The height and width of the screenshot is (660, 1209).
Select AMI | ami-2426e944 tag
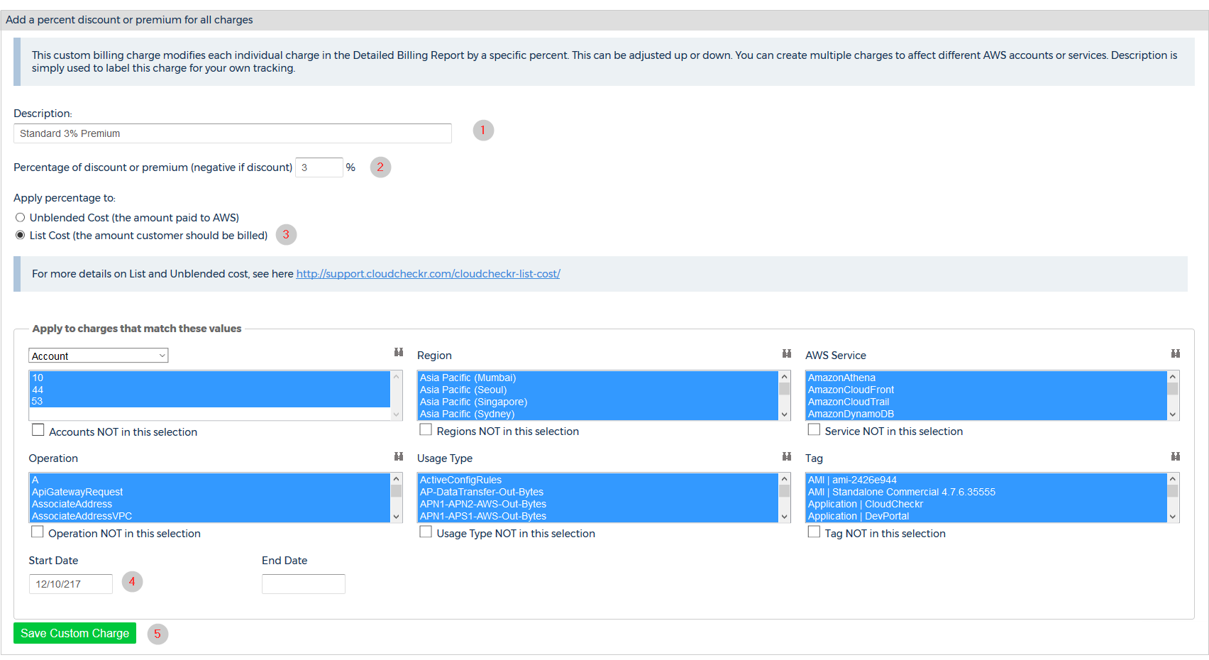click(986, 480)
